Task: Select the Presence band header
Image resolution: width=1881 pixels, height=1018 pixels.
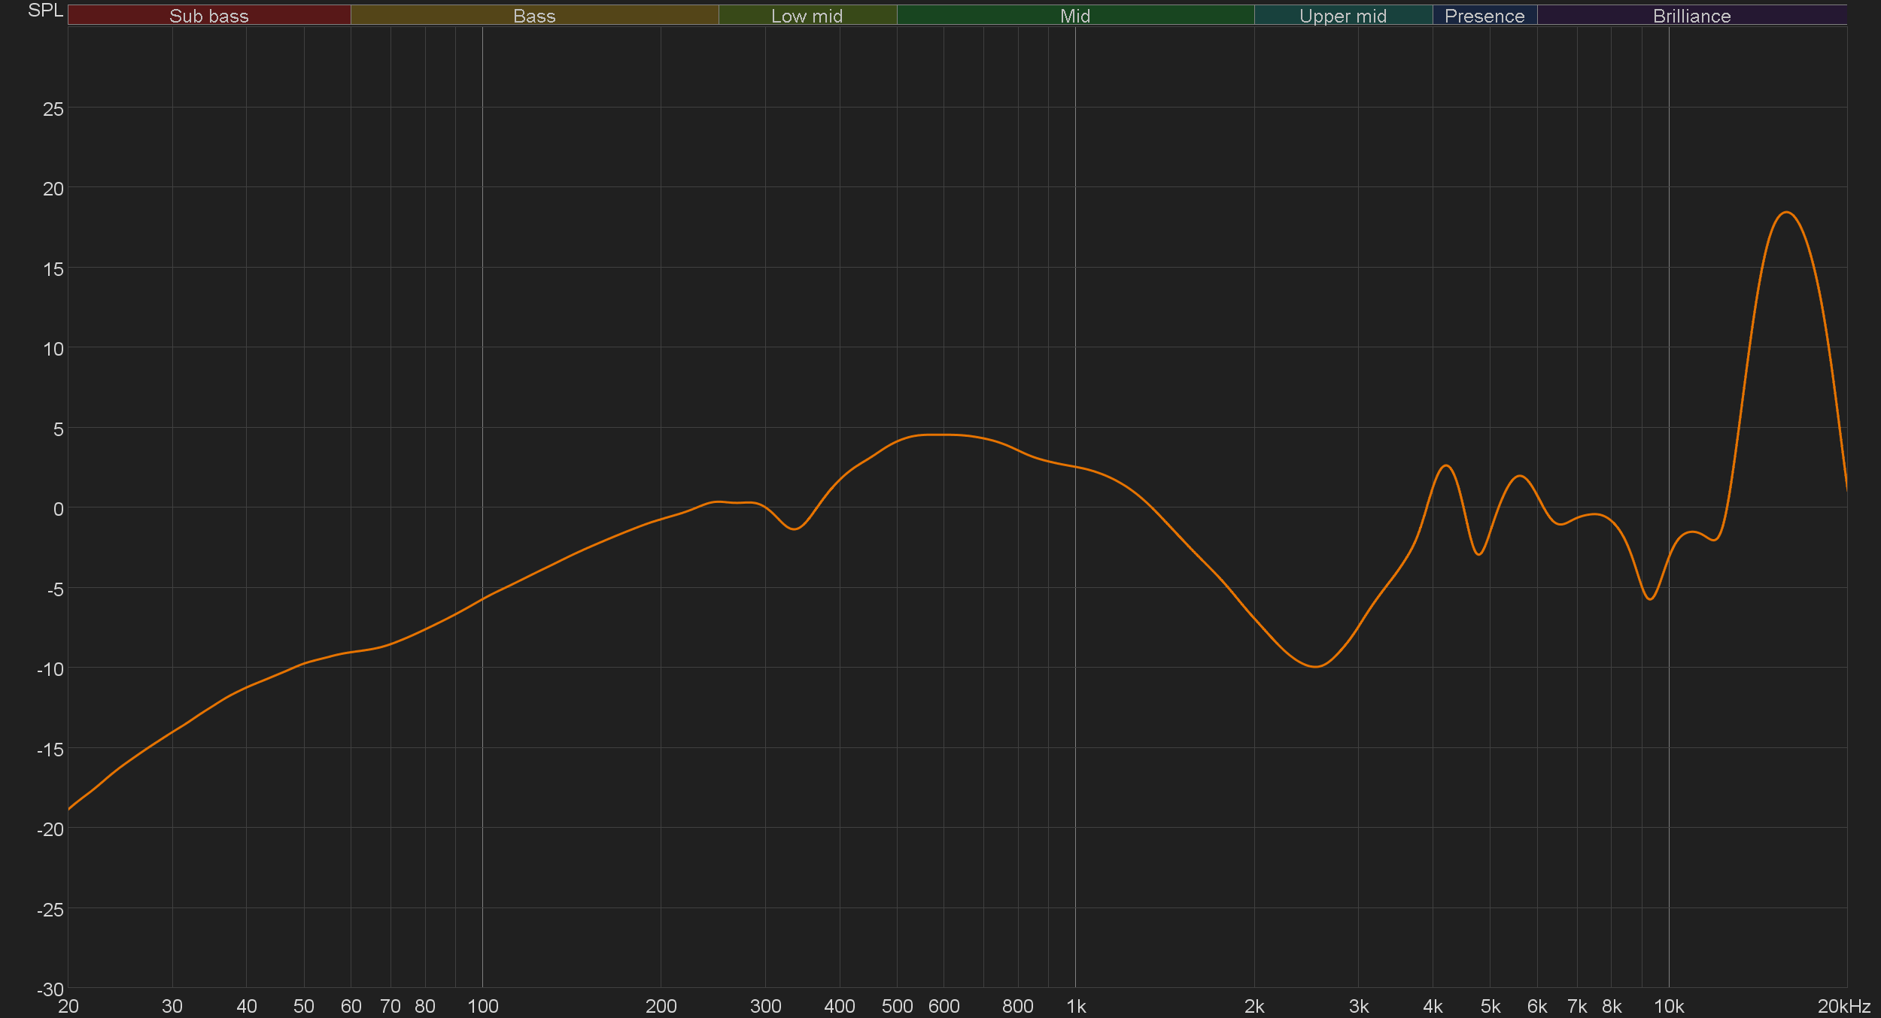Action: tap(1484, 15)
